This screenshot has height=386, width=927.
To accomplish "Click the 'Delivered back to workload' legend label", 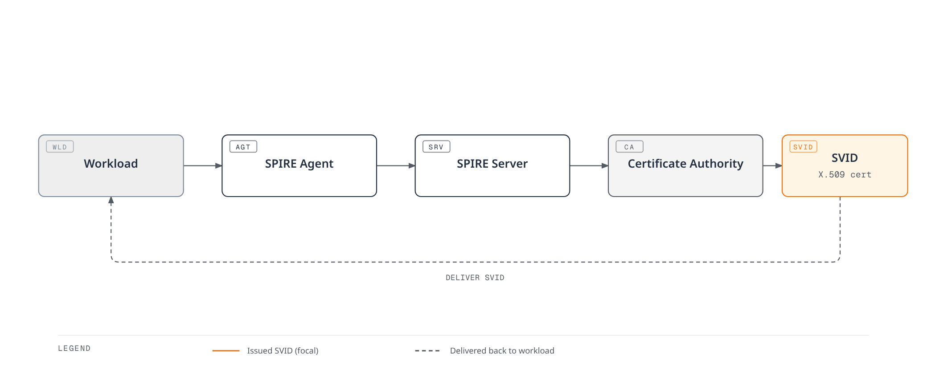I will (x=502, y=350).
